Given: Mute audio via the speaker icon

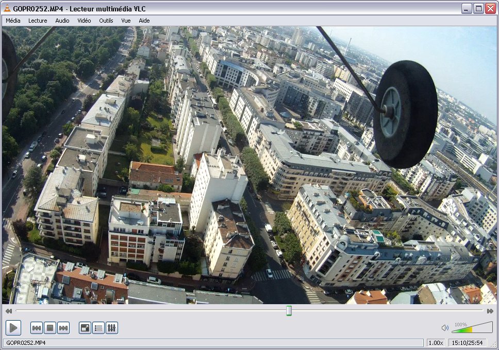Looking at the screenshot, I should tap(445, 328).
